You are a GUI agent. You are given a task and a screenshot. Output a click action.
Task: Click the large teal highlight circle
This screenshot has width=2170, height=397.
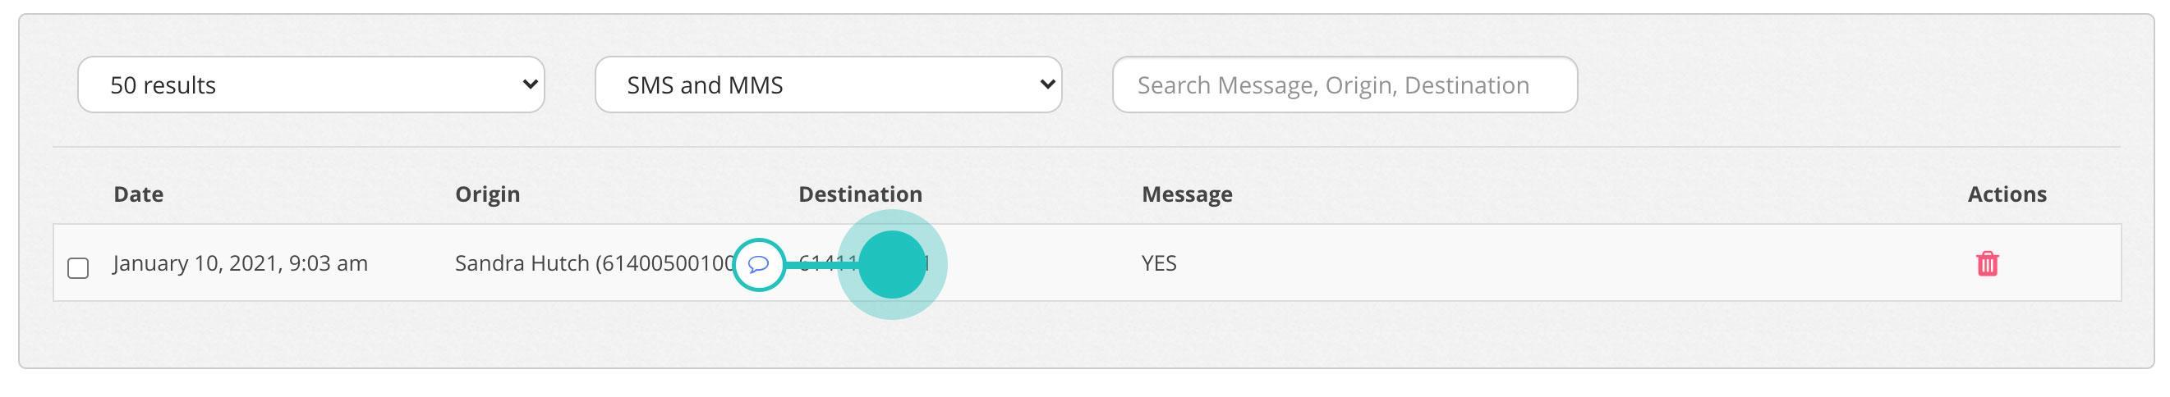tap(891, 264)
